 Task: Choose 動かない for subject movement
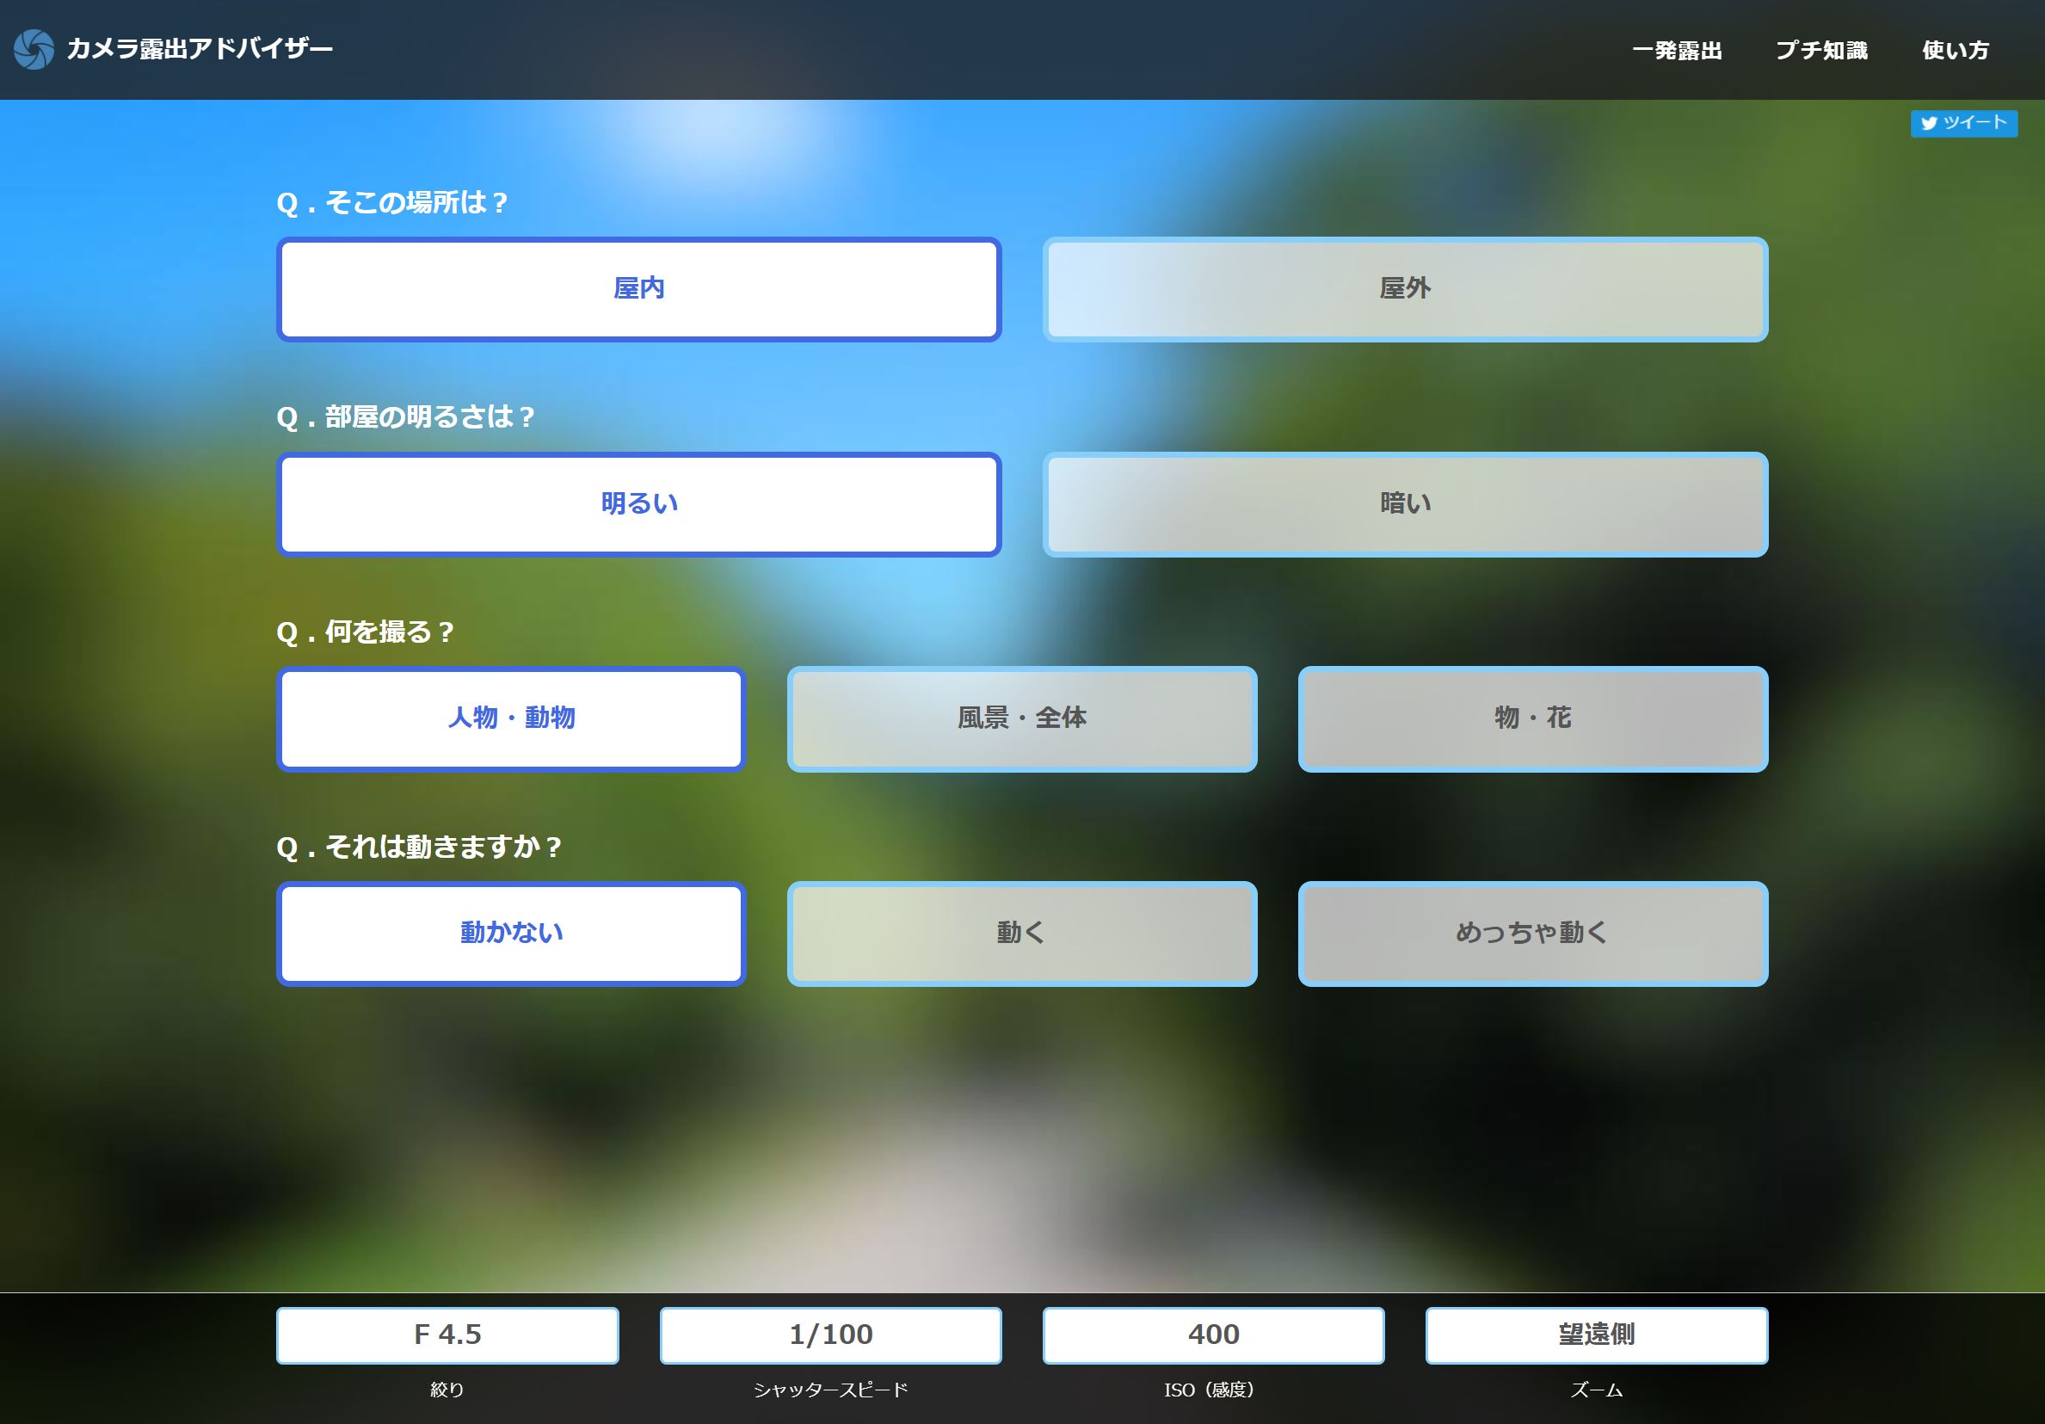pos(511,934)
